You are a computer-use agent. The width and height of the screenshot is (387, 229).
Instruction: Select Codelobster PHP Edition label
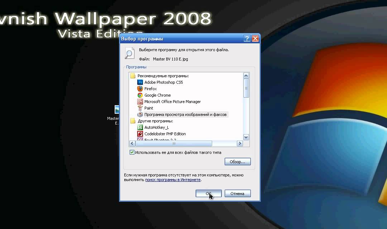coord(165,134)
